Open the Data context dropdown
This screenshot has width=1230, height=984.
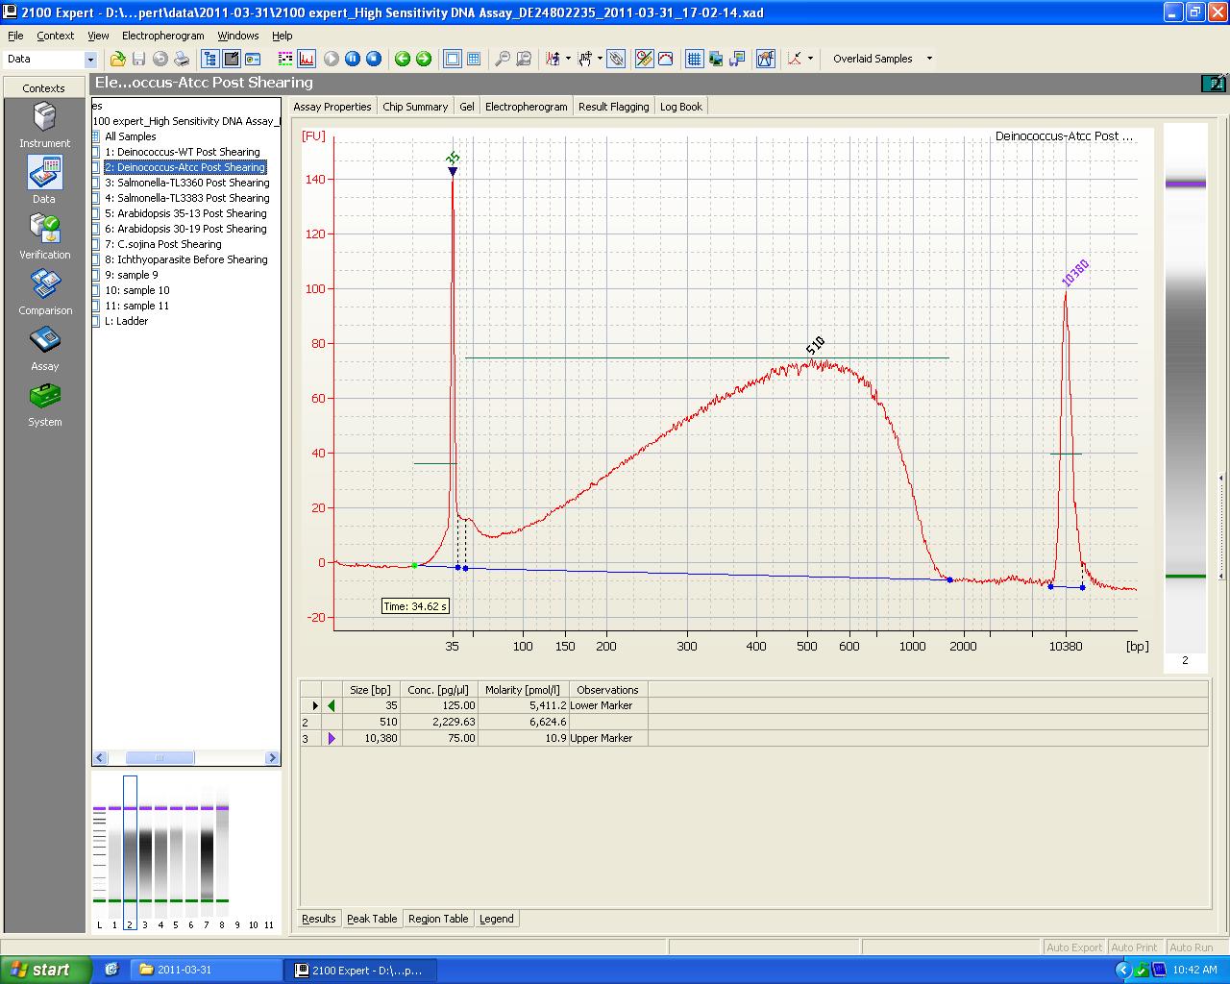[x=90, y=59]
